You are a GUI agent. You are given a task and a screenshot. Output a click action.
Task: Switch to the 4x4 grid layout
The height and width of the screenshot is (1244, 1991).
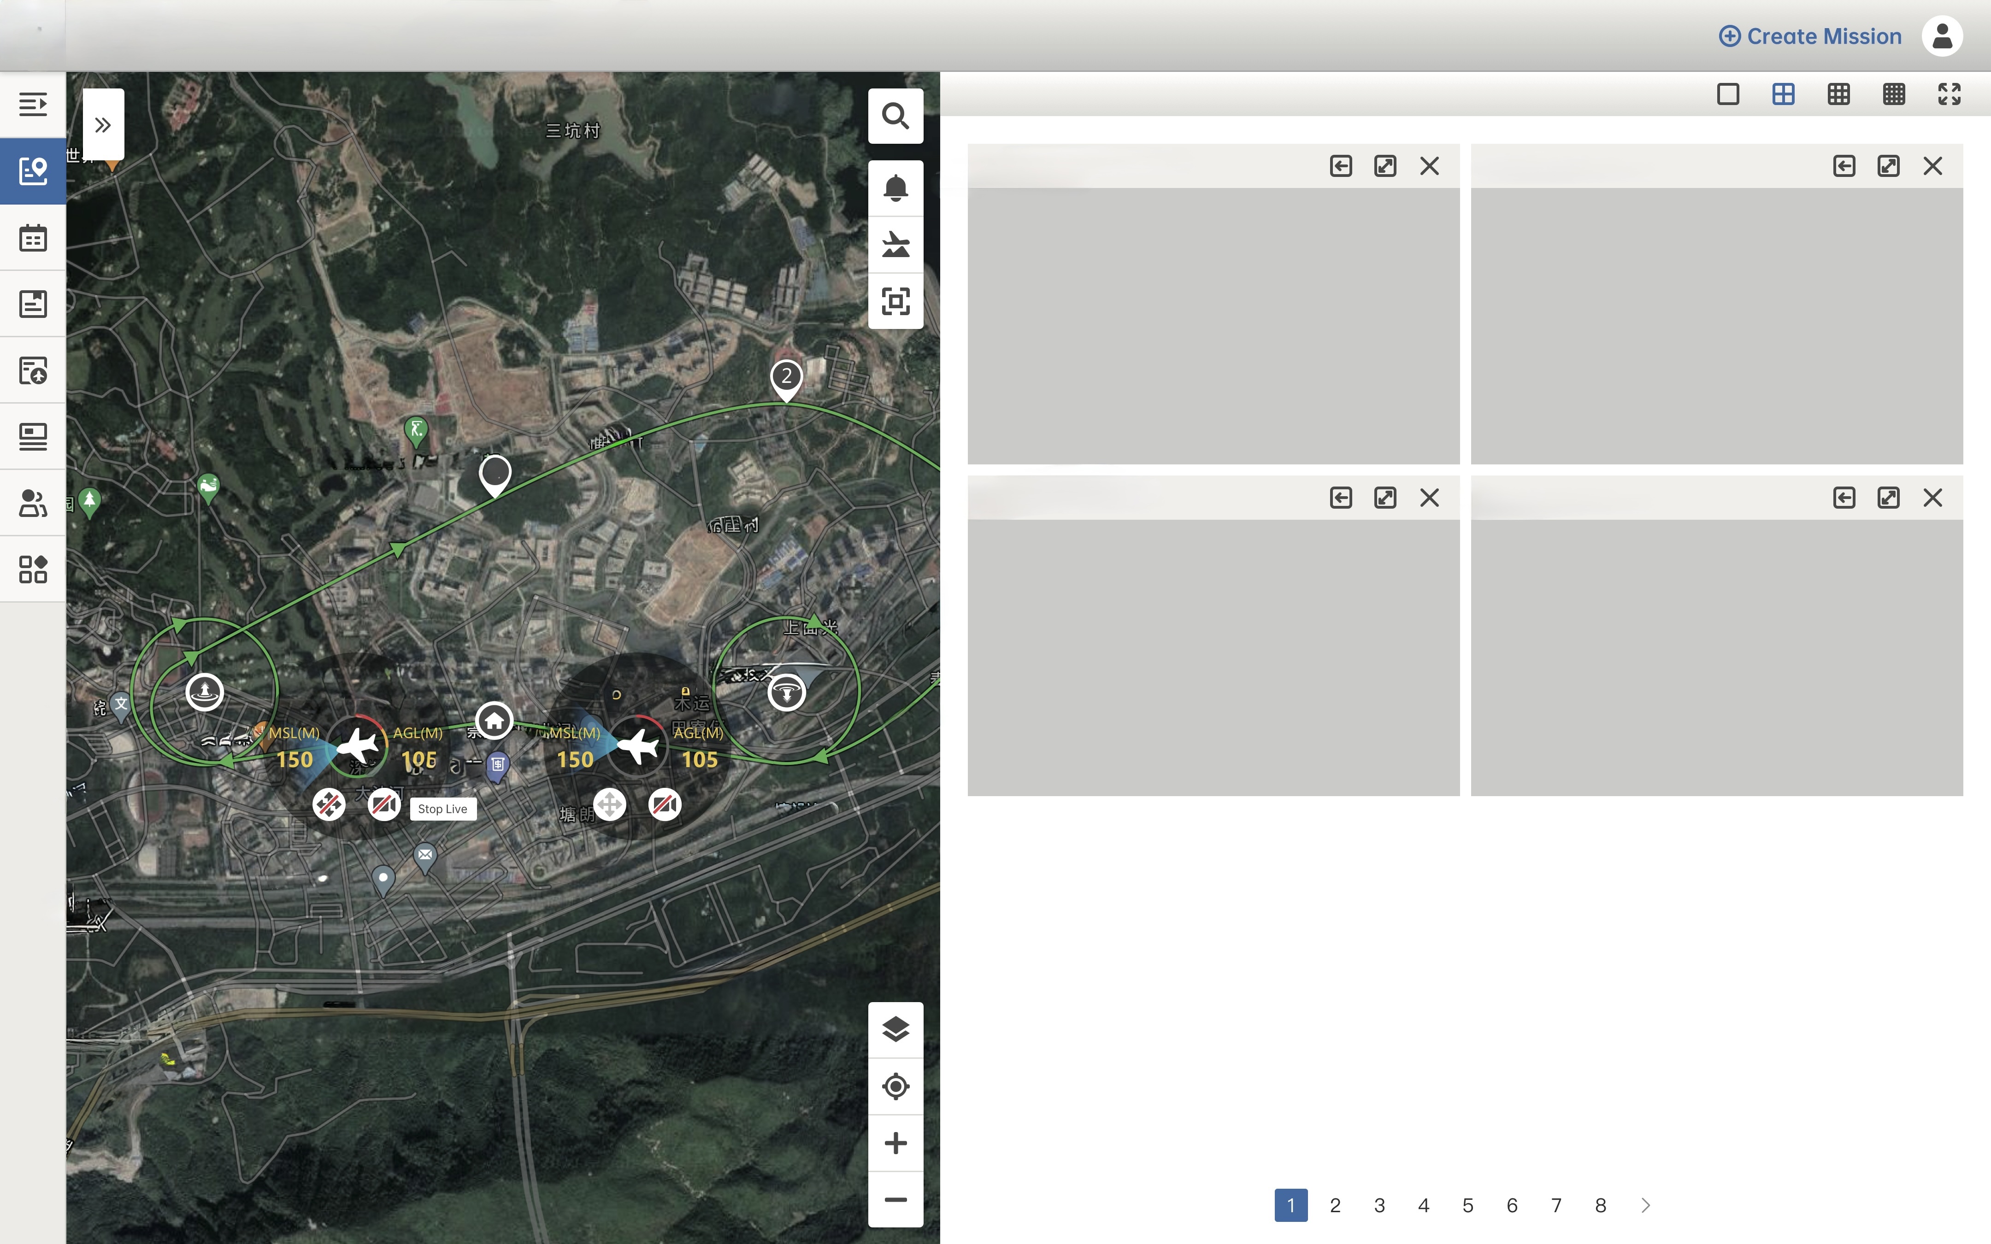tap(1894, 94)
